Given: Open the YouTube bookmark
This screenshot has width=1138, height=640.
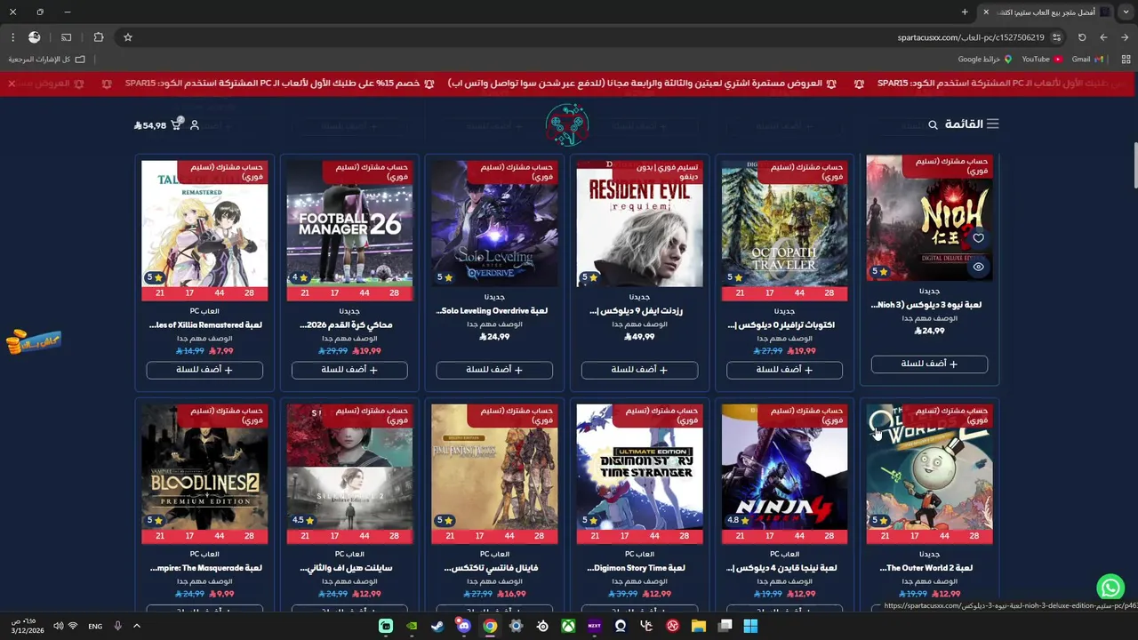Looking at the screenshot, I should [1041, 60].
